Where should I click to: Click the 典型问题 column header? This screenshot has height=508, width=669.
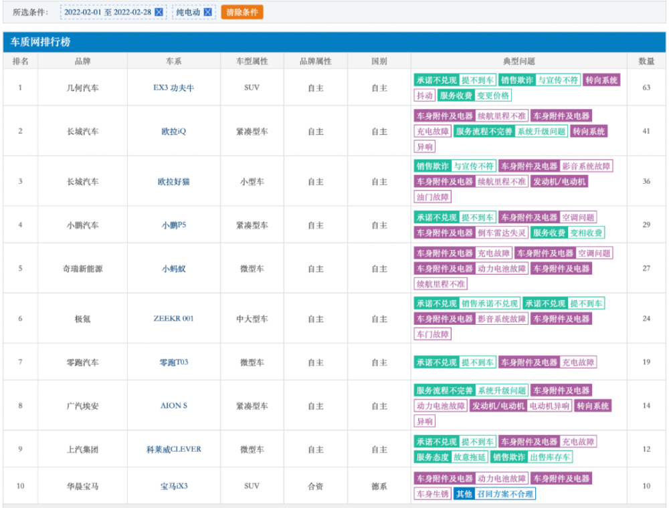(519, 61)
